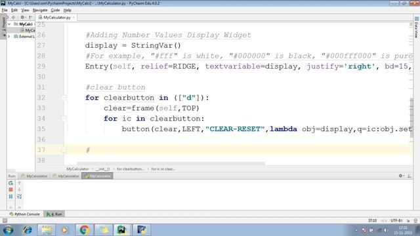420x236 pixels.
Task: Launch Internet Explorer from taskbar
Action: pos(28,230)
